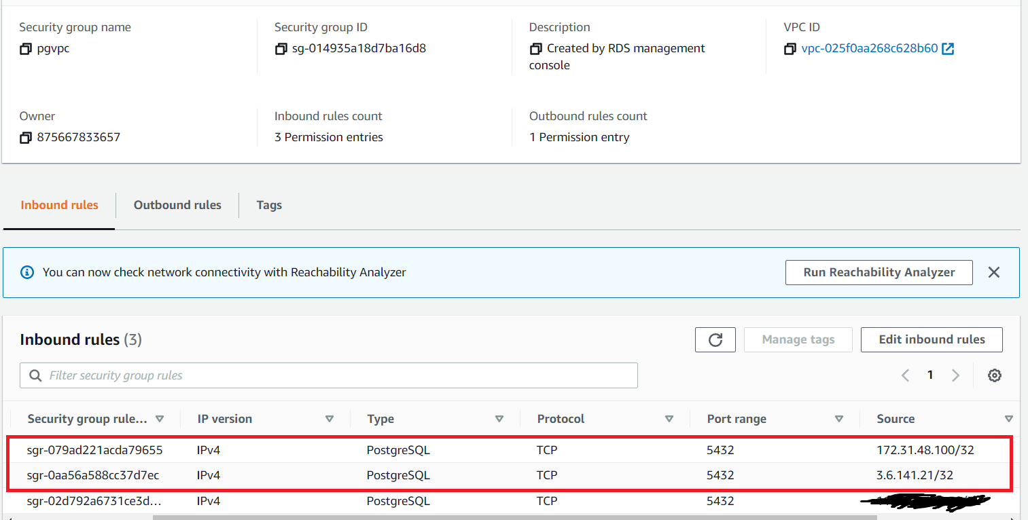Copy the description text
Viewport: 1028px width, 520px height.
(x=535, y=49)
